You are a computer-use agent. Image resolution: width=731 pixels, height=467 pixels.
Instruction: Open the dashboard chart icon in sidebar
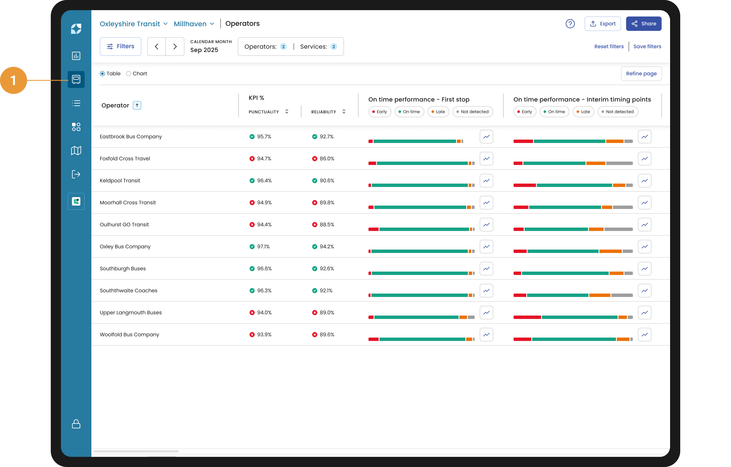[x=76, y=56]
